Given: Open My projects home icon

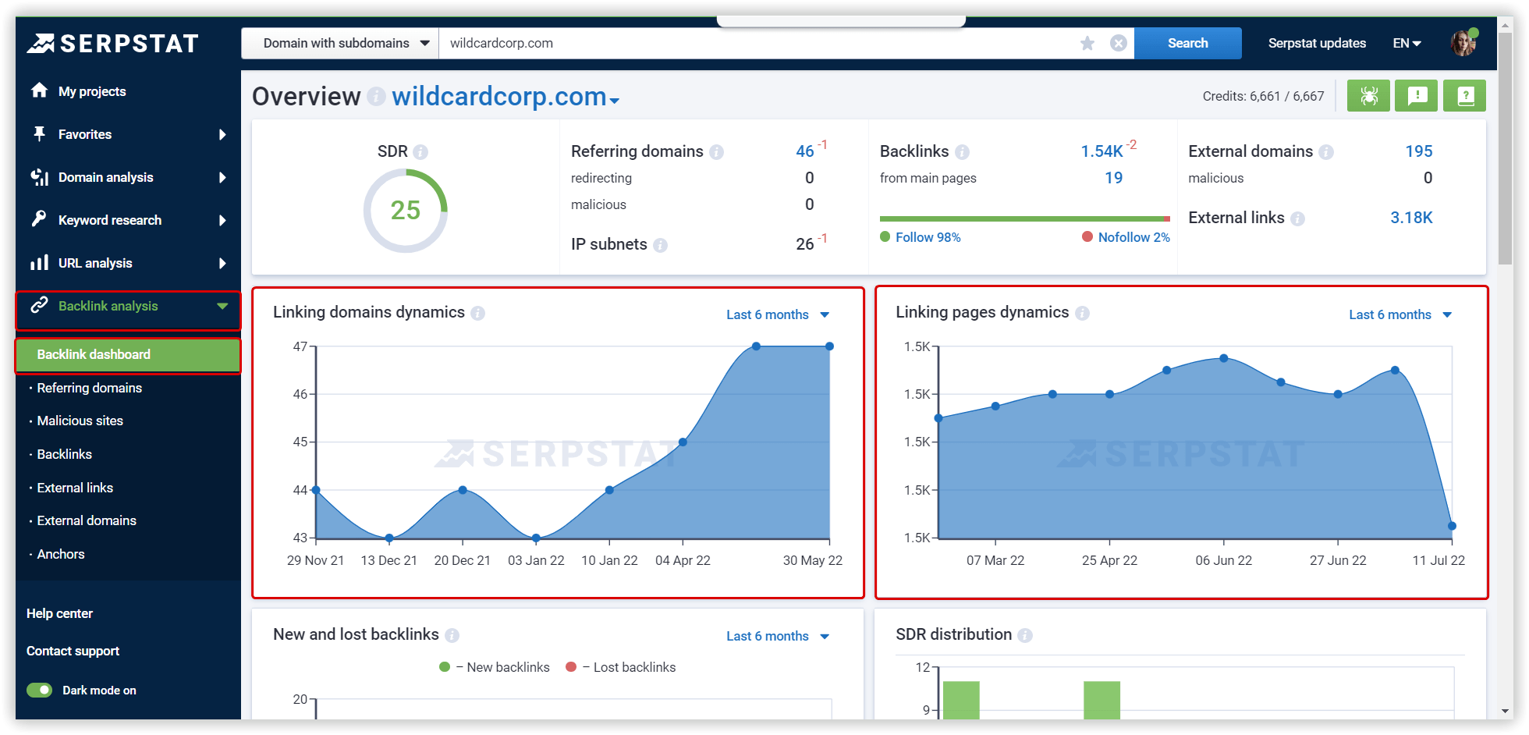Looking at the screenshot, I should tap(39, 91).
